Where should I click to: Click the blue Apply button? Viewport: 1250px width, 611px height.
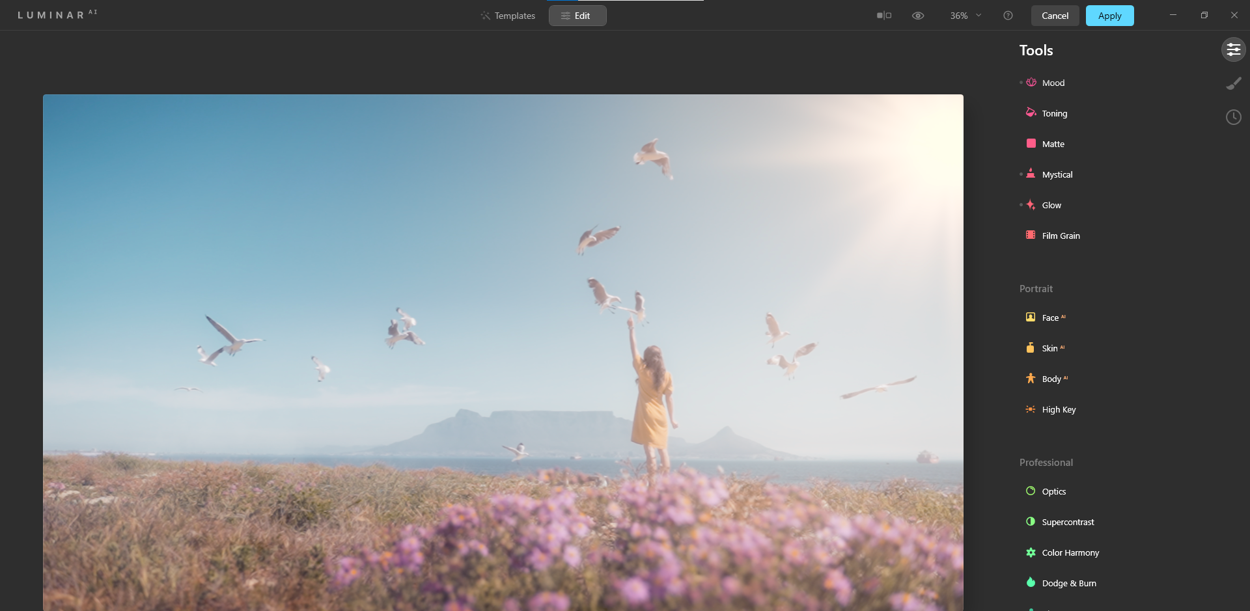1109,16
